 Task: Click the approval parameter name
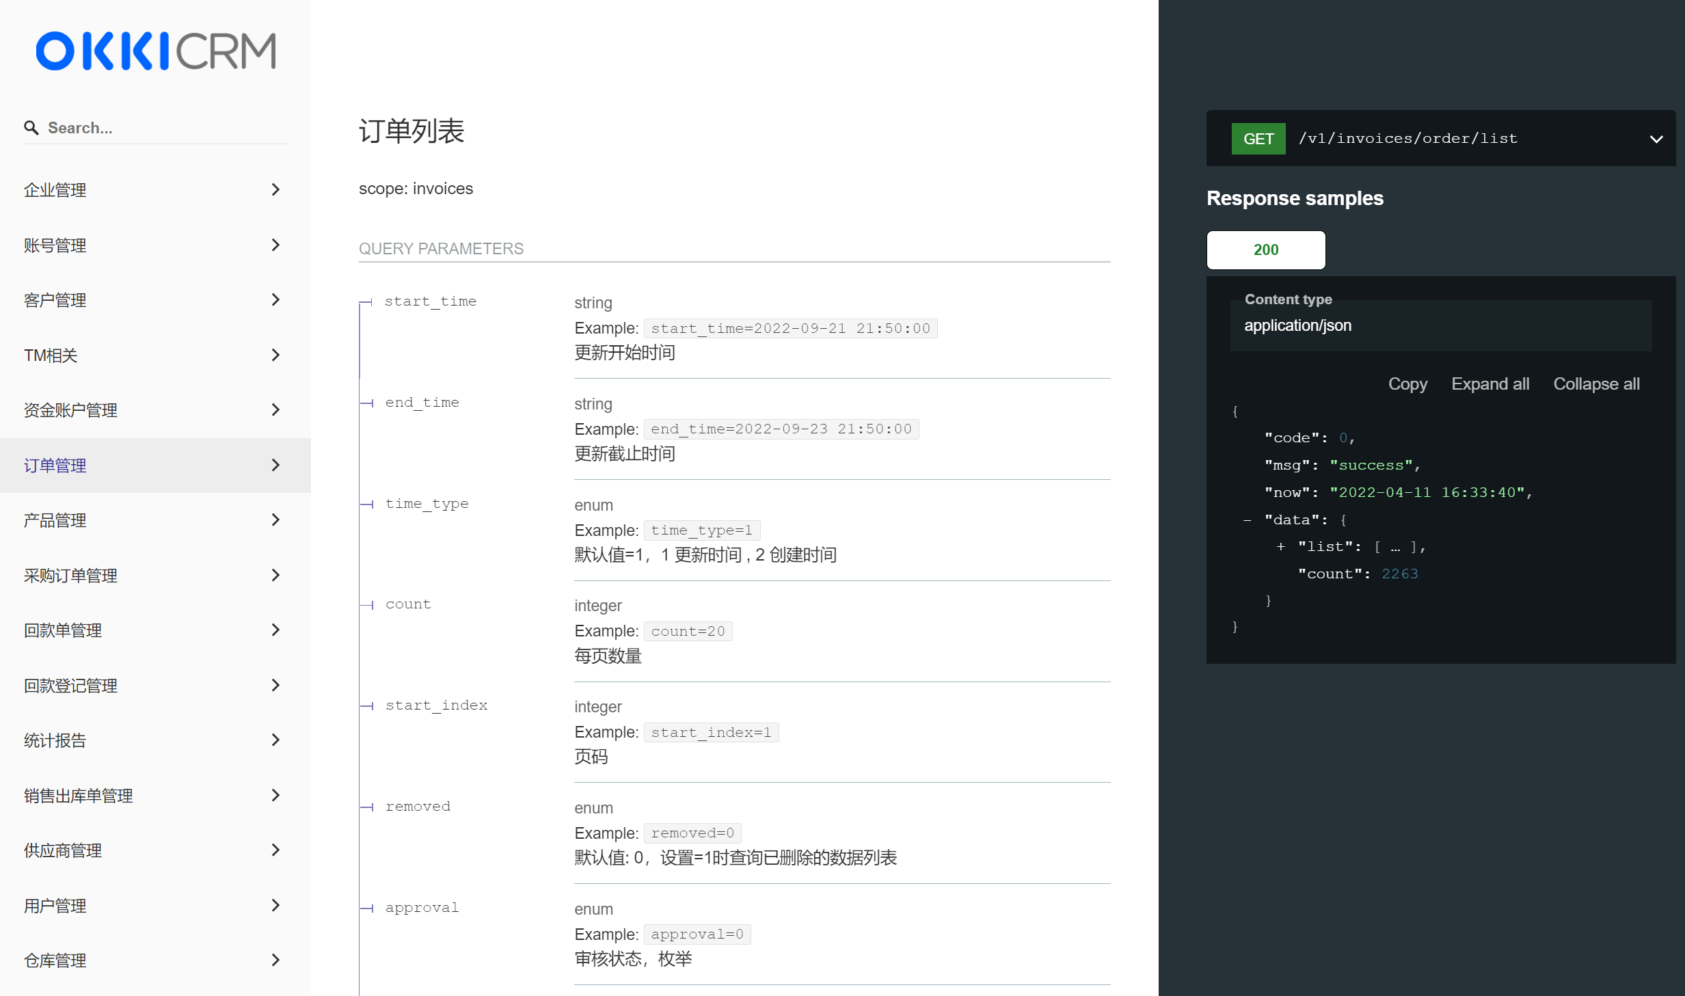[x=422, y=908]
